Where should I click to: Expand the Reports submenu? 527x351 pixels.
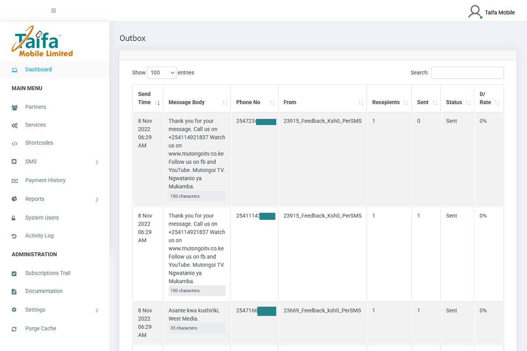[97, 200]
